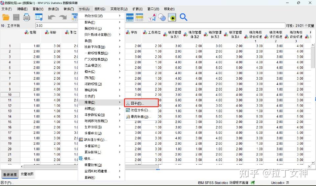Click row 9 年龄 cell 4.00

click(x=51, y=89)
